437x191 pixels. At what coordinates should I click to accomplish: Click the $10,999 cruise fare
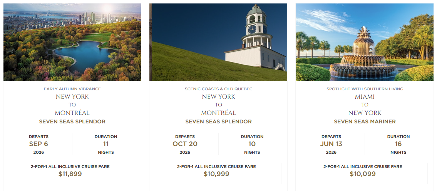216,174
